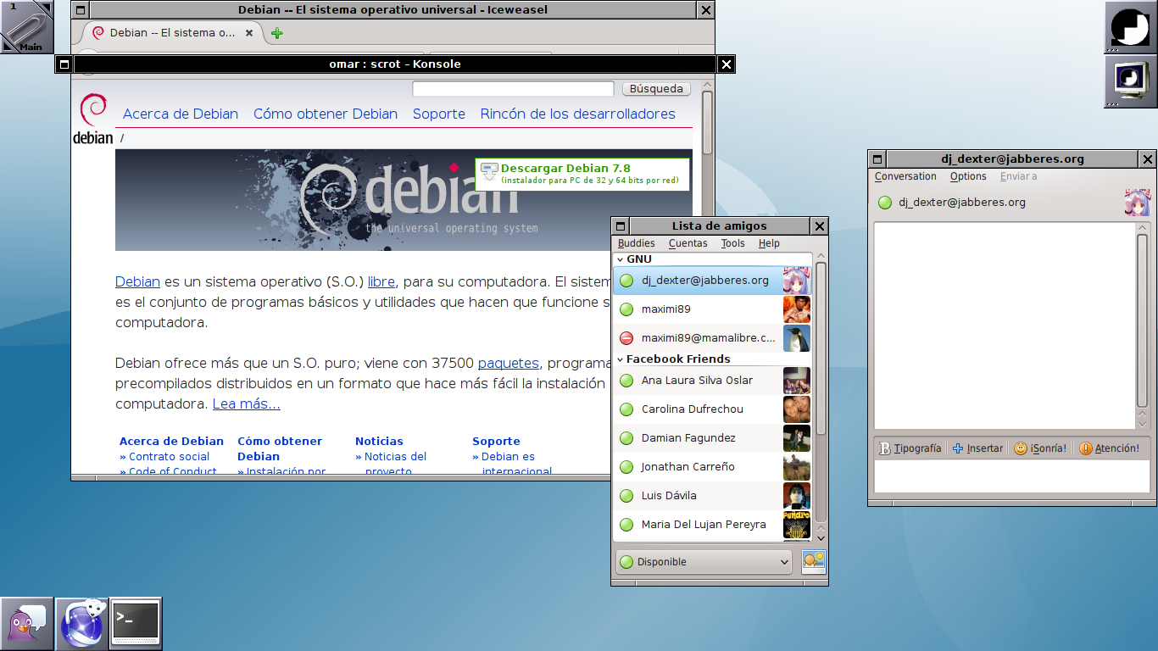The image size is (1158, 651).
Task: Send an ¡Atención! buzz
Action: (x=1110, y=448)
